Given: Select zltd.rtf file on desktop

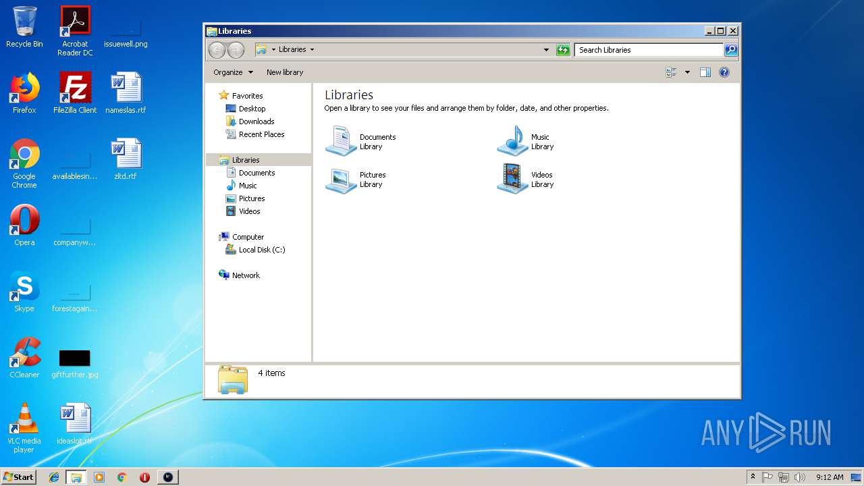Looking at the screenshot, I should tap(126, 159).
